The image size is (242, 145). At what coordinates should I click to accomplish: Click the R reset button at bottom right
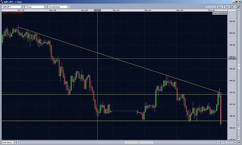(239, 142)
